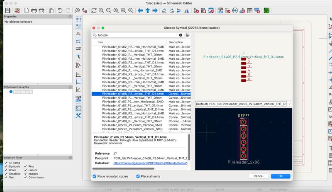Rotate selection counter-clockwise icon
The image size is (332, 192).
point(164,10)
